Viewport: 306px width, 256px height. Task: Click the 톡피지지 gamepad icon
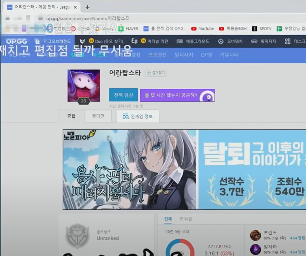254,41
